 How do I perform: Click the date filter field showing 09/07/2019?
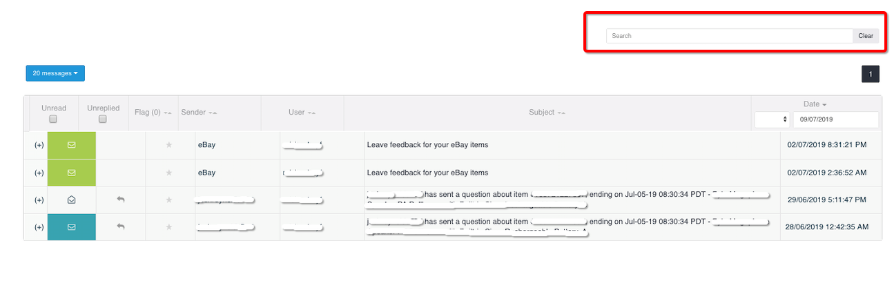click(836, 119)
